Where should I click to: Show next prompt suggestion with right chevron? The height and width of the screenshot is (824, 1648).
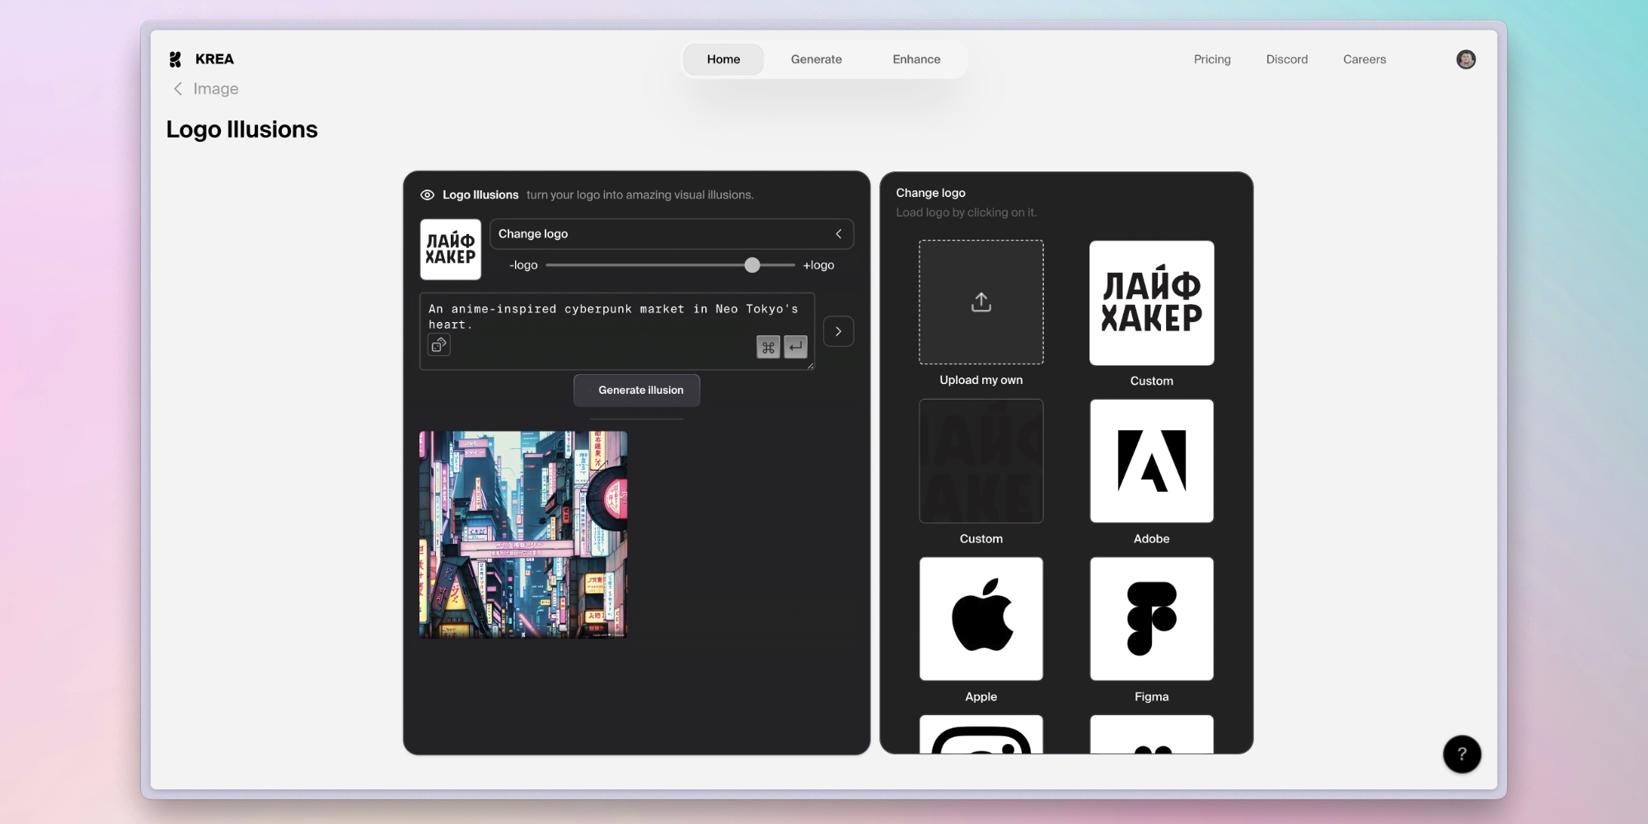pyautogui.click(x=839, y=331)
